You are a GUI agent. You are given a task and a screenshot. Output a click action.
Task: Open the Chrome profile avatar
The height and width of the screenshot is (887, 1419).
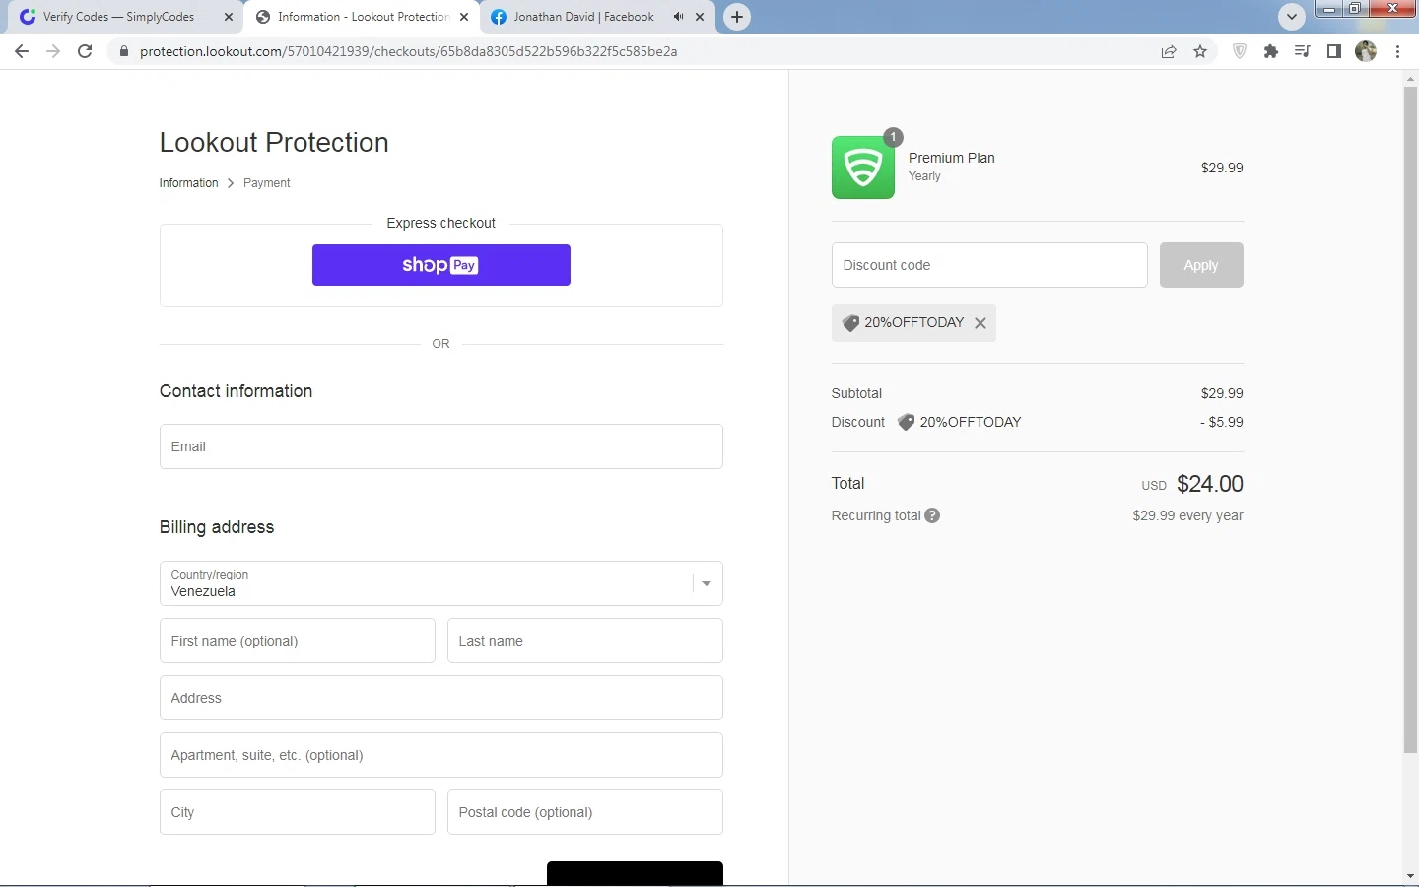1366,51
